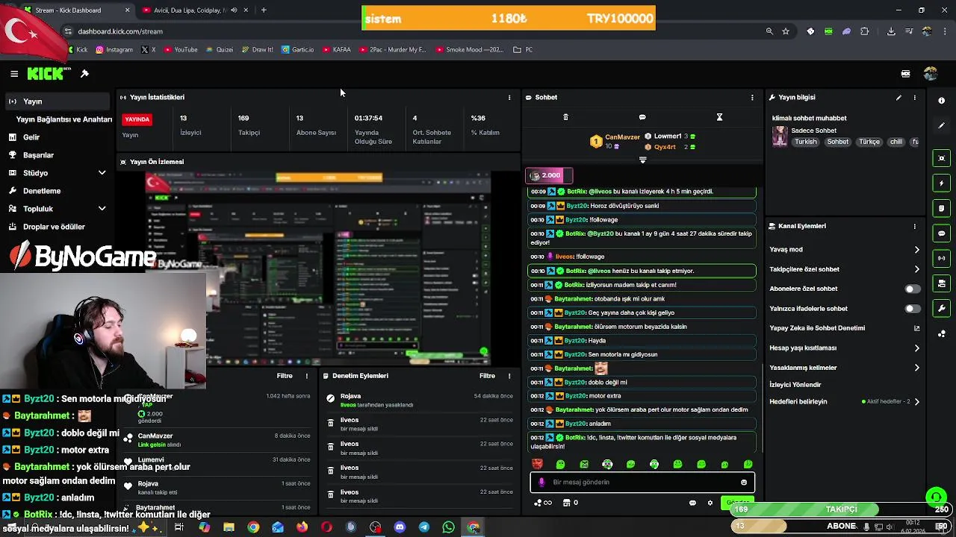Open Yavaş mod settings
This screenshot has width=956, height=537.
[844, 250]
